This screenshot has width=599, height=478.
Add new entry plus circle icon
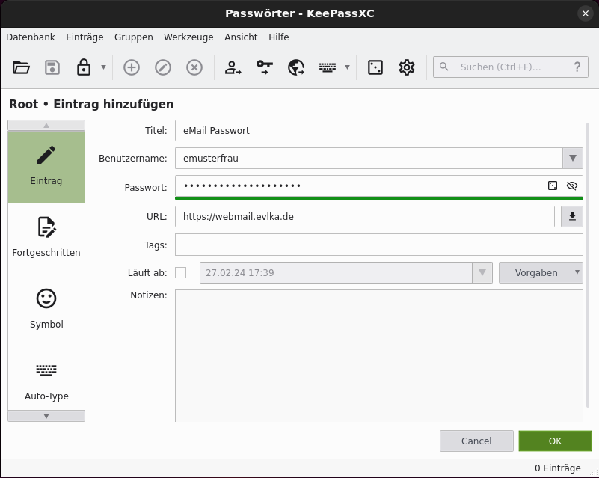click(132, 67)
